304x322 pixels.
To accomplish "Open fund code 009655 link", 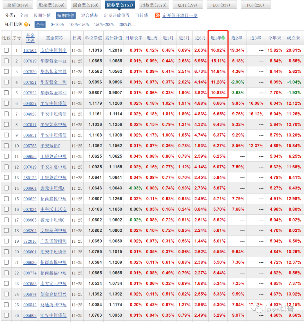I will pos(30,156).
